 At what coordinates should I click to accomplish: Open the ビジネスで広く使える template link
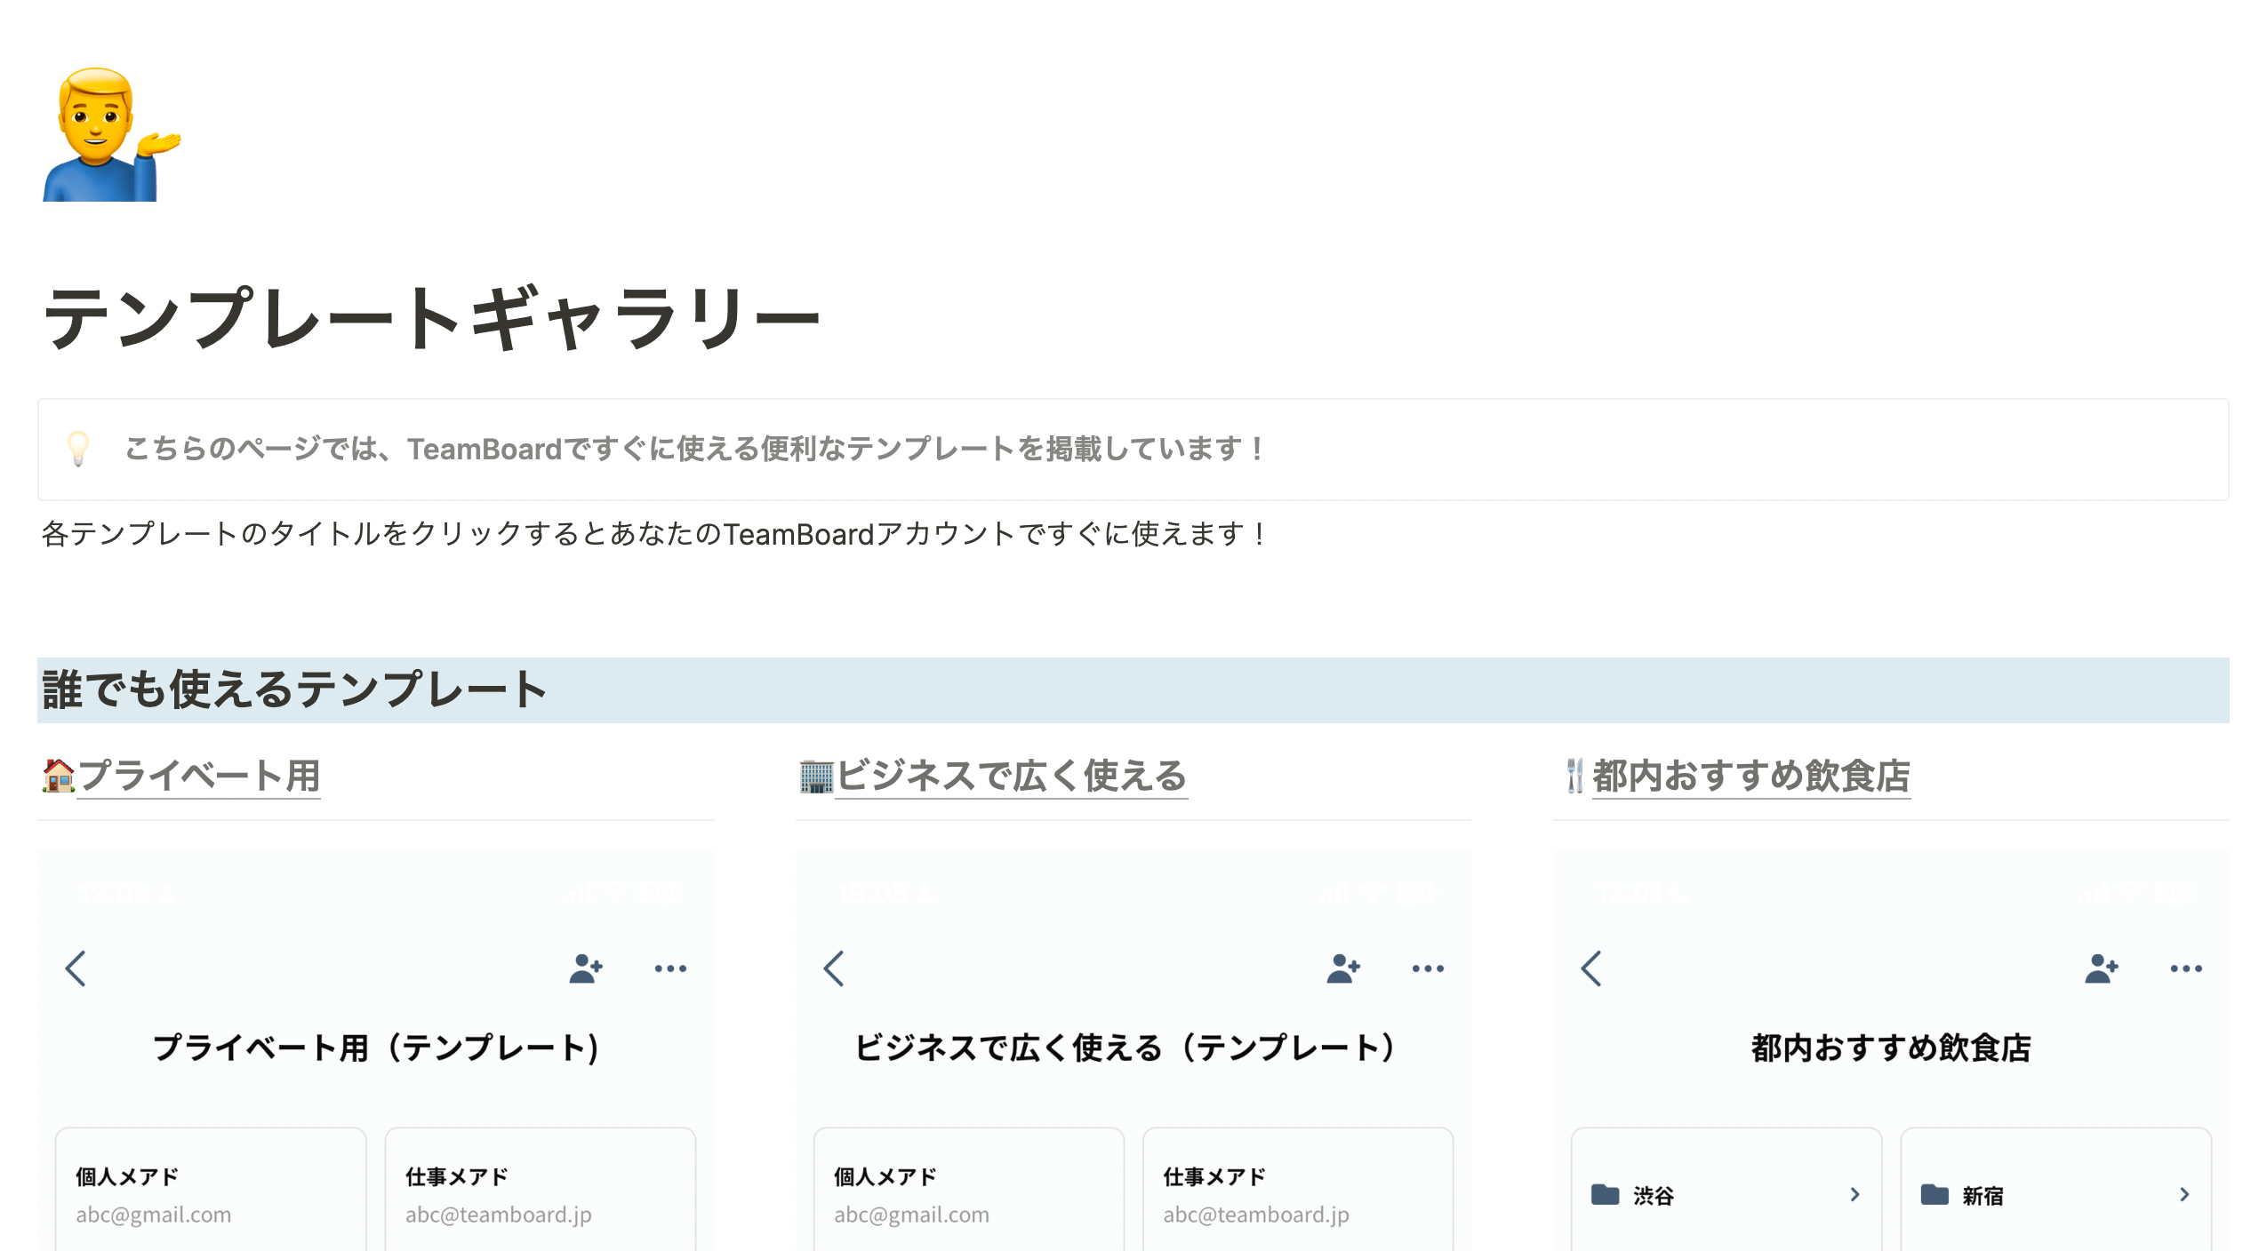pyautogui.click(x=1011, y=776)
